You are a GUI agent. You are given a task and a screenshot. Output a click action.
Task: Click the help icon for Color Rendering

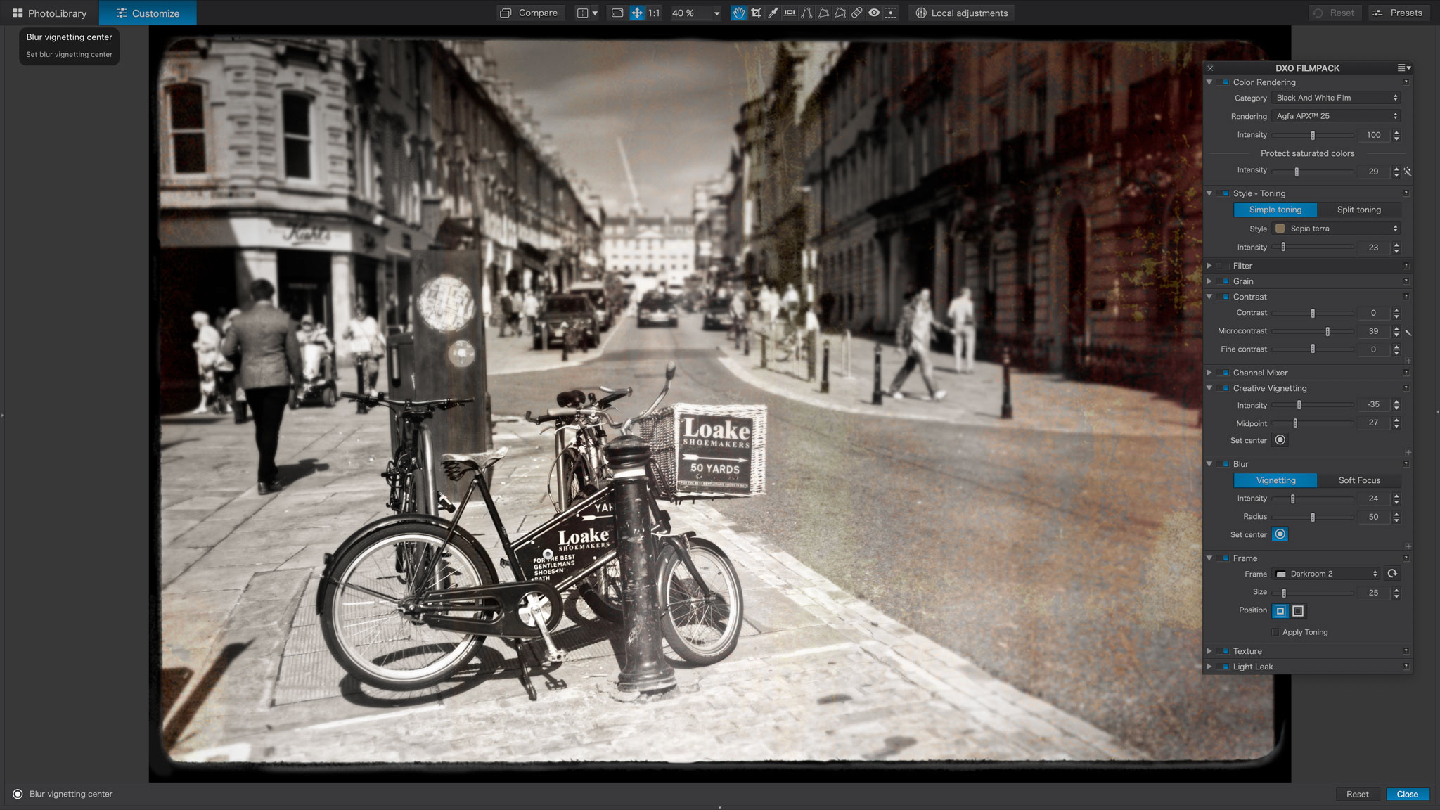click(x=1406, y=82)
